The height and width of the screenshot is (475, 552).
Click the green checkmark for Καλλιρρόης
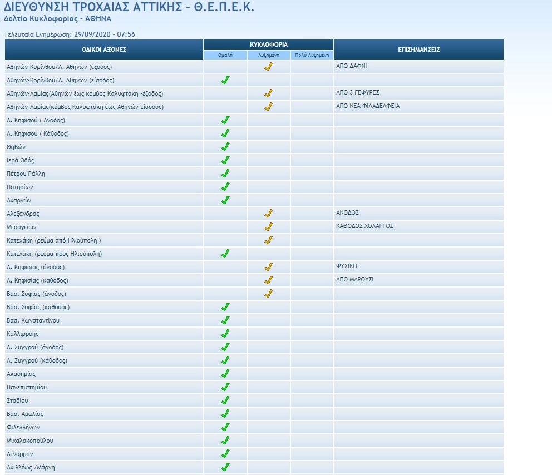pyautogui.click(x=225, y=334)
